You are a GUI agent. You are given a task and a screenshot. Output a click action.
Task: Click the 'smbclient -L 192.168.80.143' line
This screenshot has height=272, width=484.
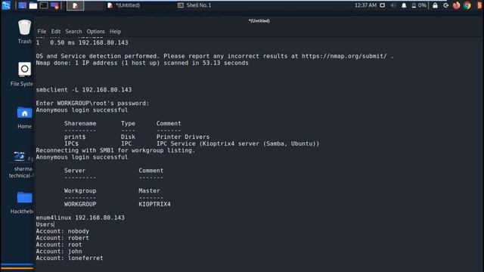[84, 90]
